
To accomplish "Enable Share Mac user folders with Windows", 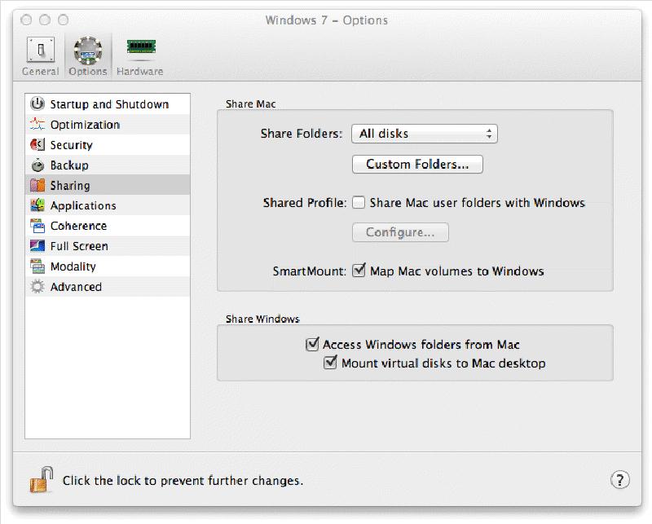I will tap(359, 203).
